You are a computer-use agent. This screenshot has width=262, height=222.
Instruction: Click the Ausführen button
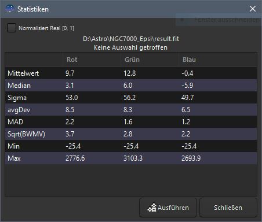[168, 208]
